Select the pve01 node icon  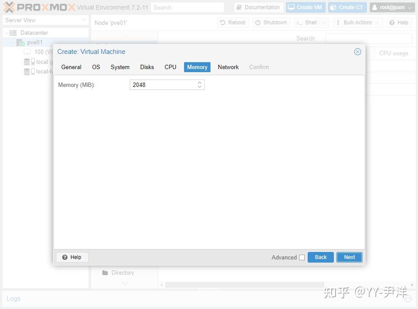coord(20,42)
